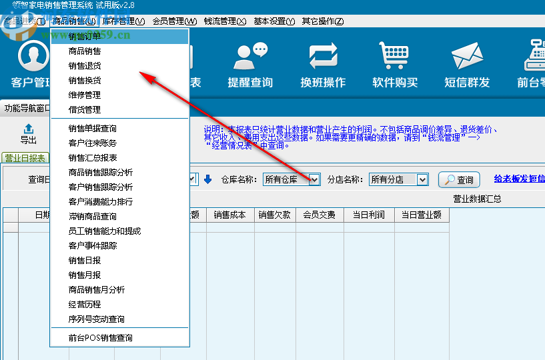Screen dimensions: 545x360
Task: Select 销售日报 menu entry
Action: click(119, 260)
